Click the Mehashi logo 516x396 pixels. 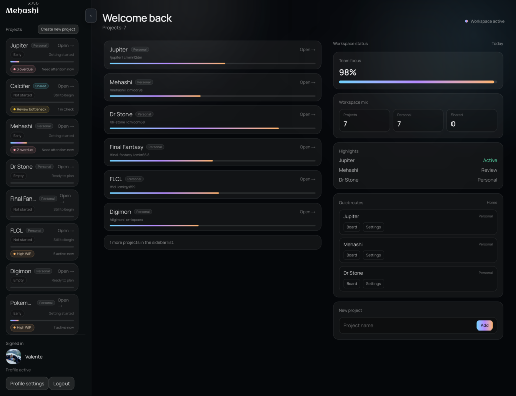point(22,10)
